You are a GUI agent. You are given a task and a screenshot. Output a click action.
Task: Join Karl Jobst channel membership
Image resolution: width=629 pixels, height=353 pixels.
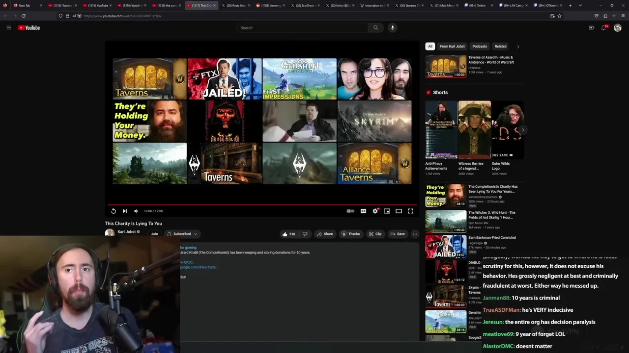154,234
